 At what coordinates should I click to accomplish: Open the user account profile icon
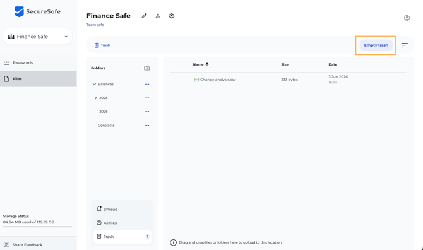[407, 18]
